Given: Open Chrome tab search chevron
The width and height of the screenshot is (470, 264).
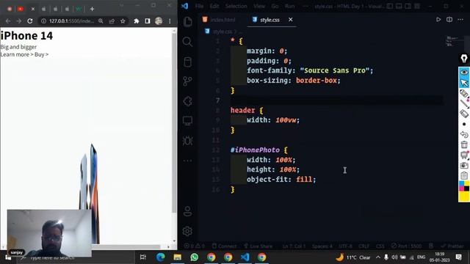Looking at the screenshot, I should (x=121, y=5).
